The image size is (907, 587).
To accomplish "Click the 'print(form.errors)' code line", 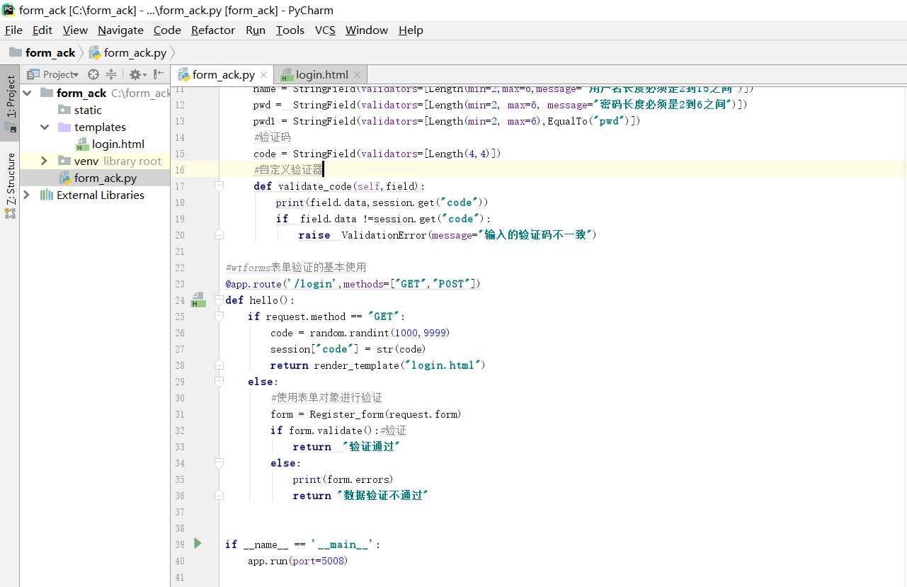I will 343,479.
